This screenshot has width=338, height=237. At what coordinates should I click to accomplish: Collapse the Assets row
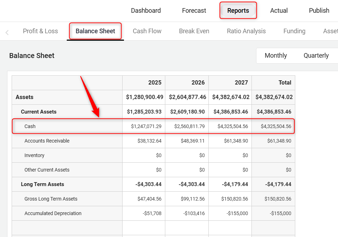[25, 97]
